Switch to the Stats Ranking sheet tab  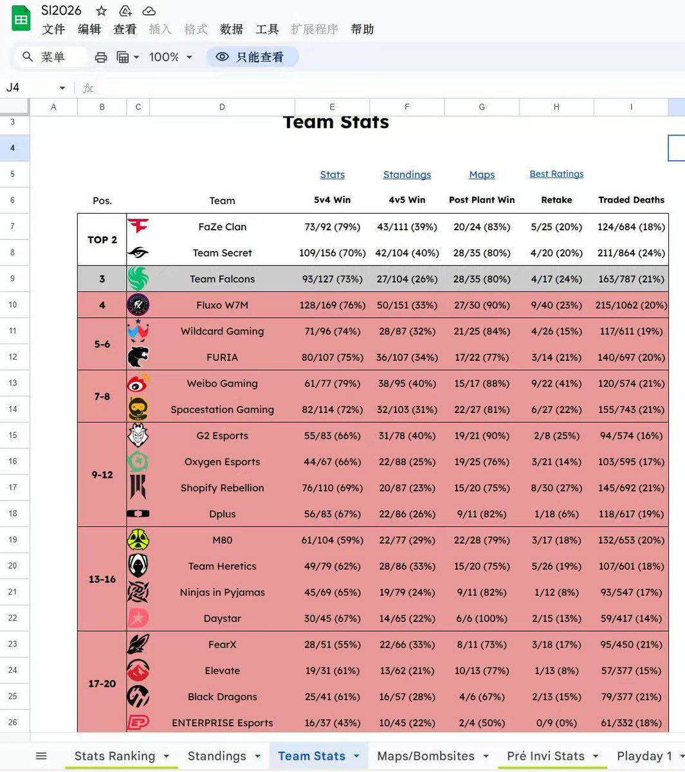coord(115,756)
